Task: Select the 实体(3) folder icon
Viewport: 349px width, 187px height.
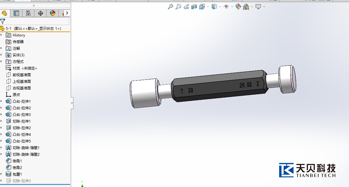Action: pyautogui.click(x=8, y=55)
